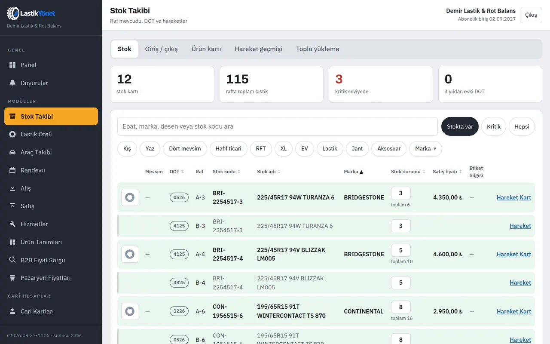Open the Hareket geçmişi tab
Screen dimensions: 550x344
pyautogui.click(x=259, y=49)
